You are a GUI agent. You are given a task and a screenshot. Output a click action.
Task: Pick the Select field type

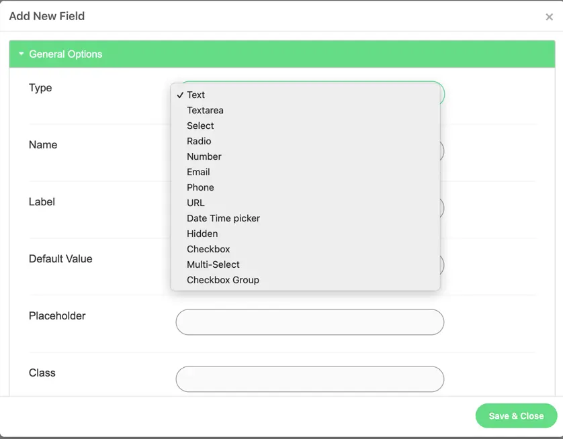200,126
